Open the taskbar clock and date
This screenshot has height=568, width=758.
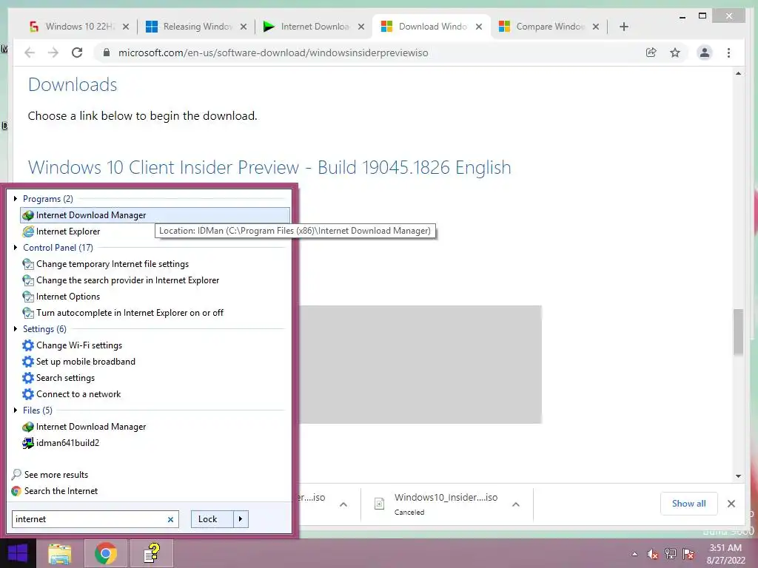725,554
